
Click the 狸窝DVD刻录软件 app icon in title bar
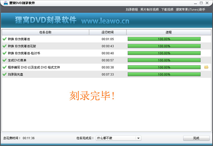6,3
